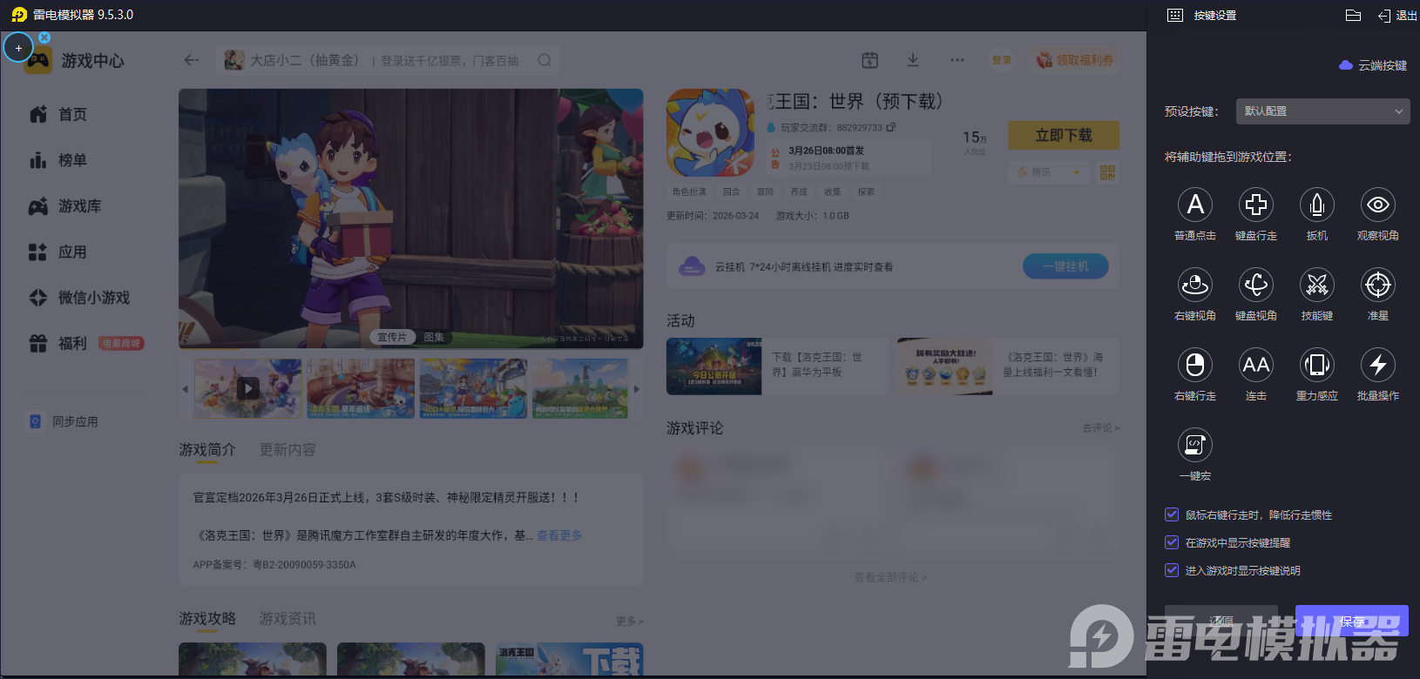Viewport: 1420px width, 679px height.
Task: Pick the 扳机 trigger key icon
Action: pos(1317,205)
